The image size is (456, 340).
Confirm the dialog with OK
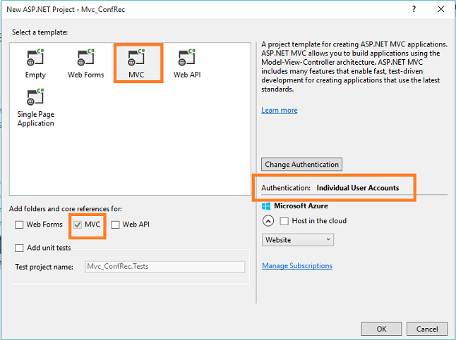click(x=381, y=329)
